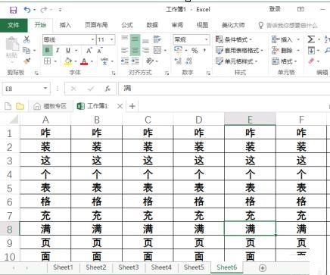Toggle underline formatting (U)
The height and width of the screenshot is (275, 330).
coord(68,50)
